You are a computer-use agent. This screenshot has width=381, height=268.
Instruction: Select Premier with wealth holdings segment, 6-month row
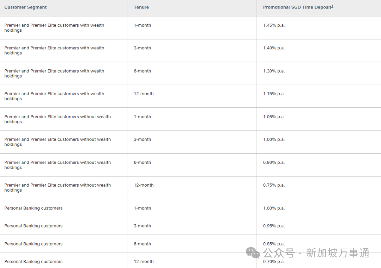(x=54, y=74)
